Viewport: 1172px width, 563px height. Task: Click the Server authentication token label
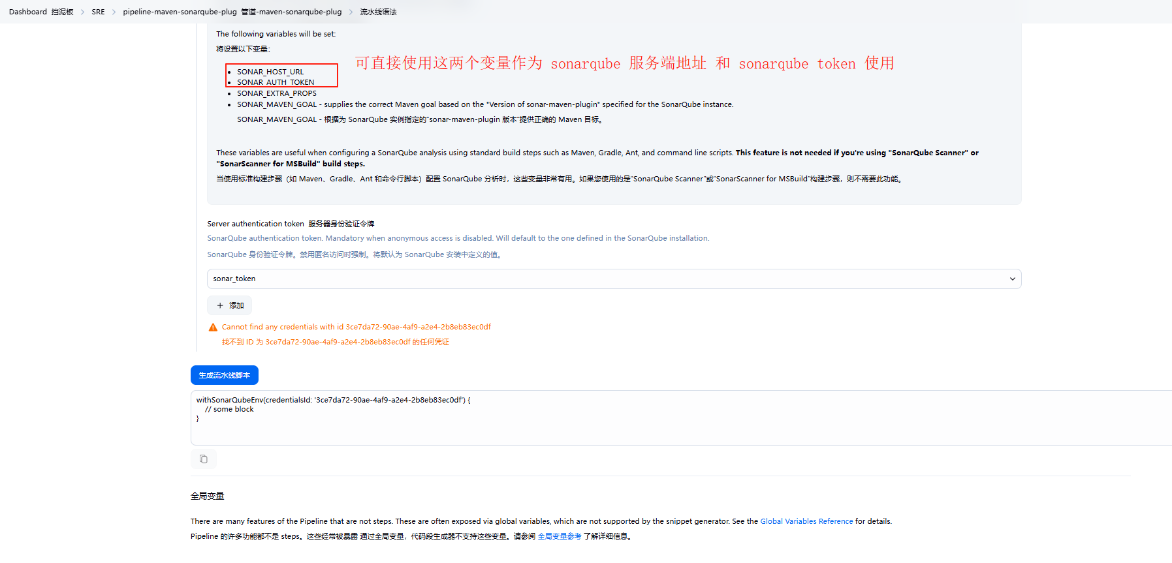click(255, 224)
